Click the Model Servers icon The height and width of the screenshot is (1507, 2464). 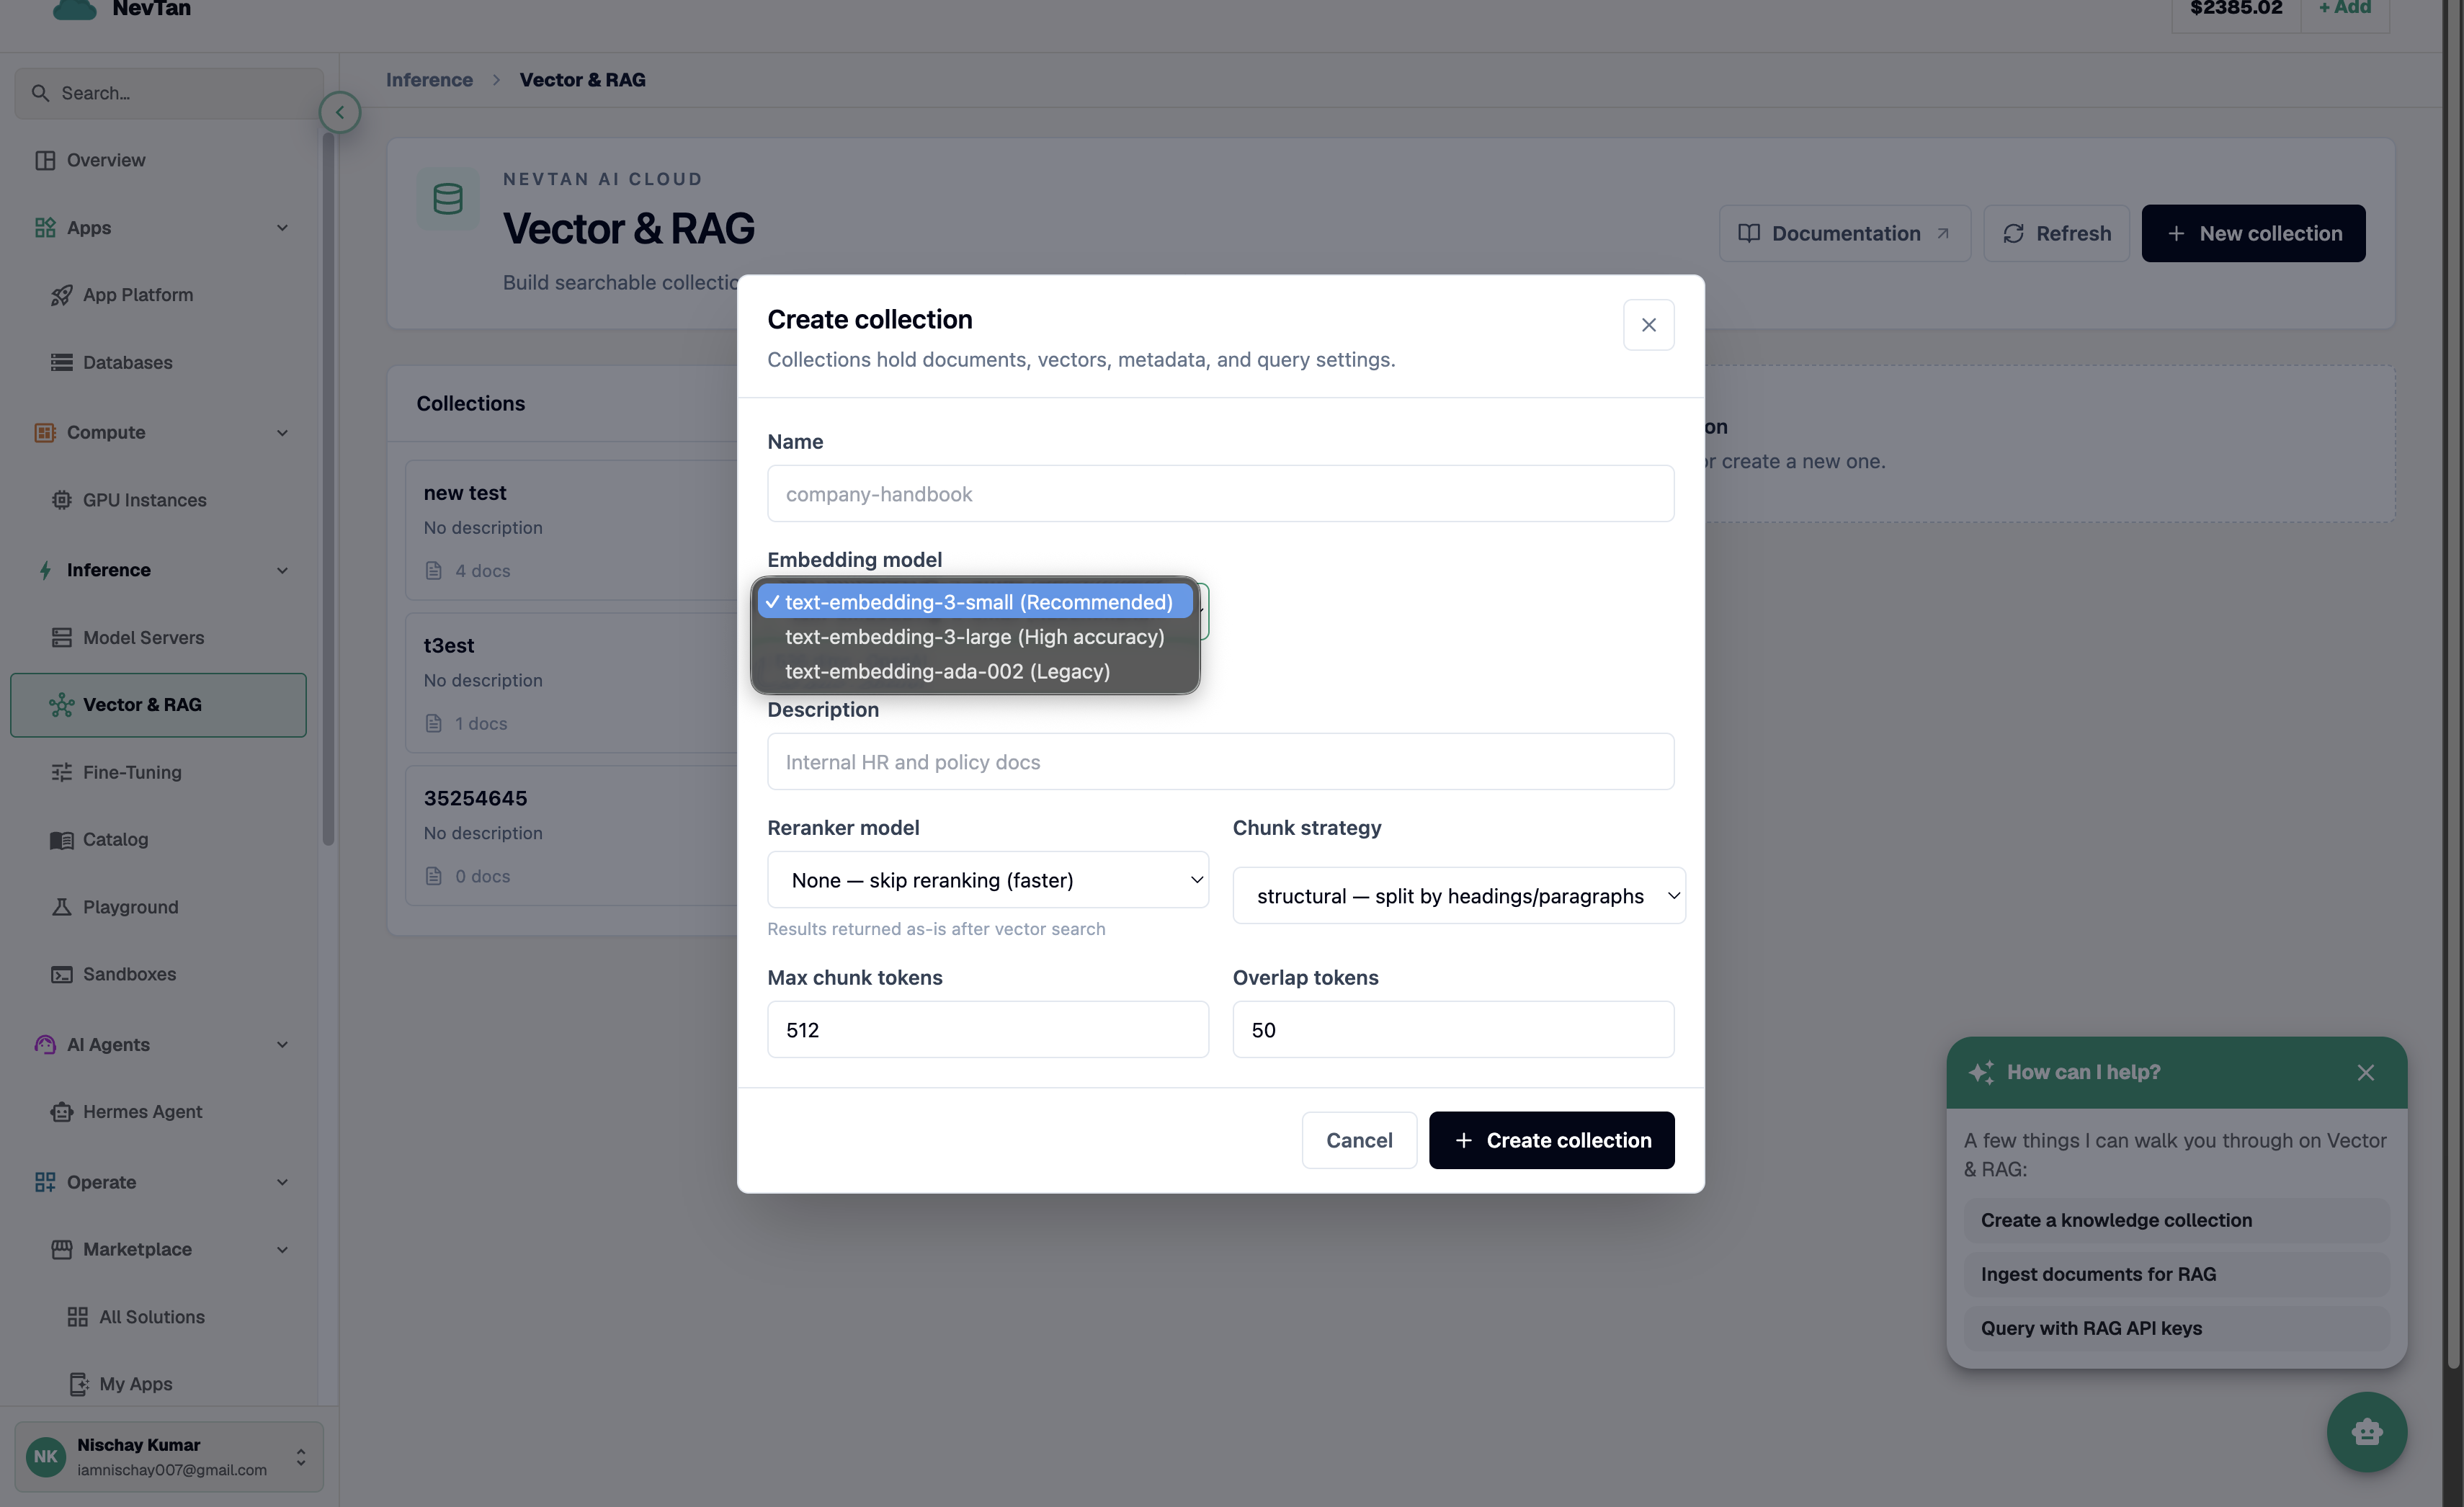click(x=62, y=637)
